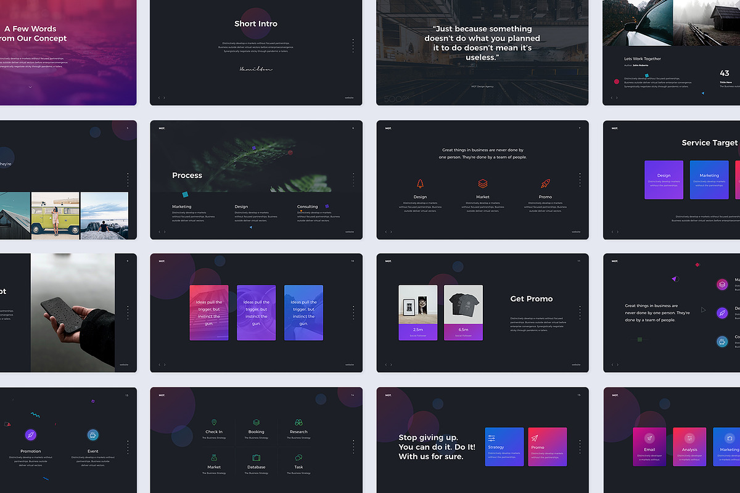This screenshot has height=493, width=740.
Task: Click the purple rocket circle icon on slide 12
Action: [x=722, y=313]
